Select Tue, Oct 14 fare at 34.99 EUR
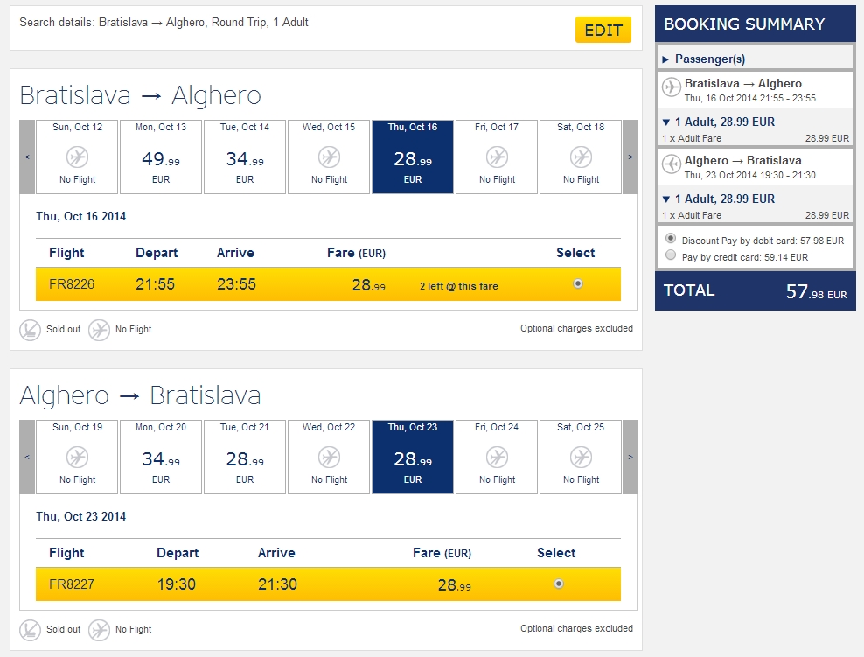 245,157
